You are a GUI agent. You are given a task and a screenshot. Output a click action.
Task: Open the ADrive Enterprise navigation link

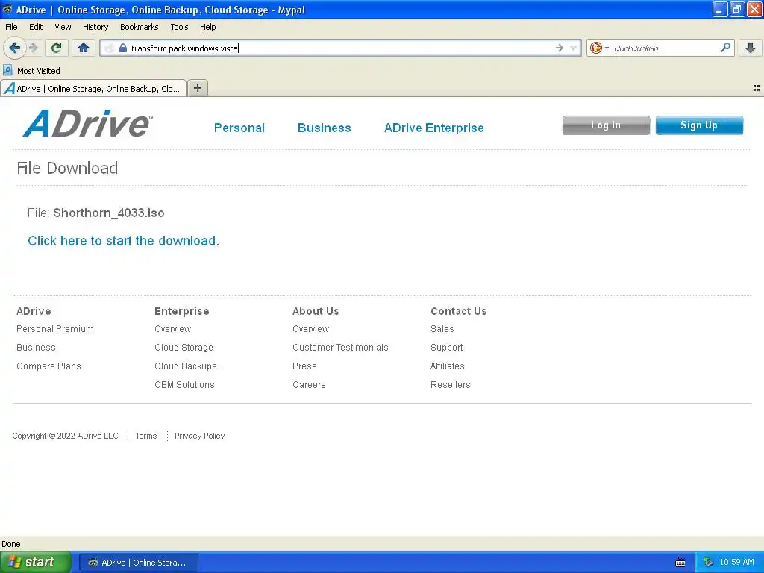coord(433,128)
